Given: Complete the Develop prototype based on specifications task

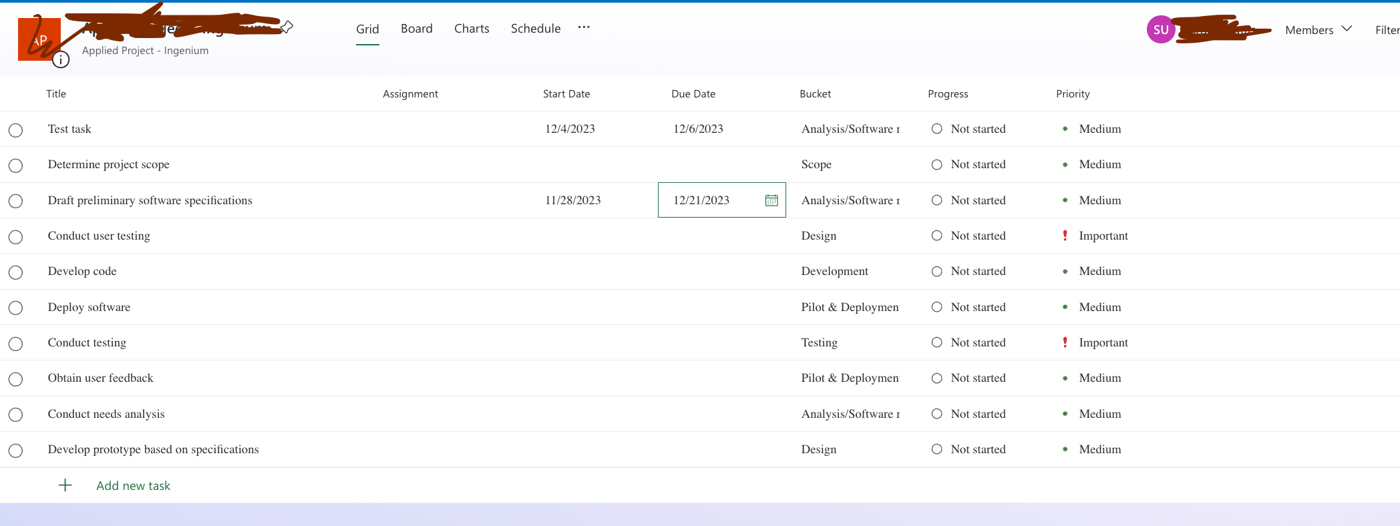Looking at the screenshot, I should 15,451.
